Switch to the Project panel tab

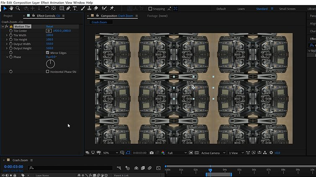coord(8,16)
